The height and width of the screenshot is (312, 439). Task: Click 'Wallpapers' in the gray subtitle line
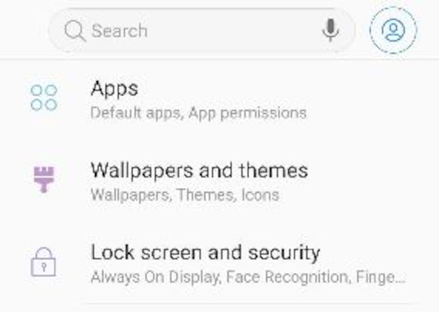[x=130, y=195]
